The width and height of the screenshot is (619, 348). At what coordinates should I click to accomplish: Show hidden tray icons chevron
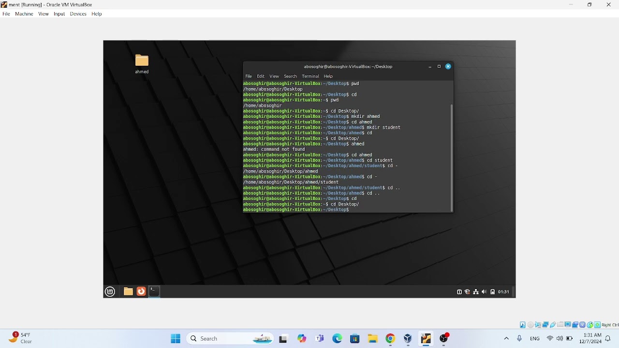click(506, 339)
